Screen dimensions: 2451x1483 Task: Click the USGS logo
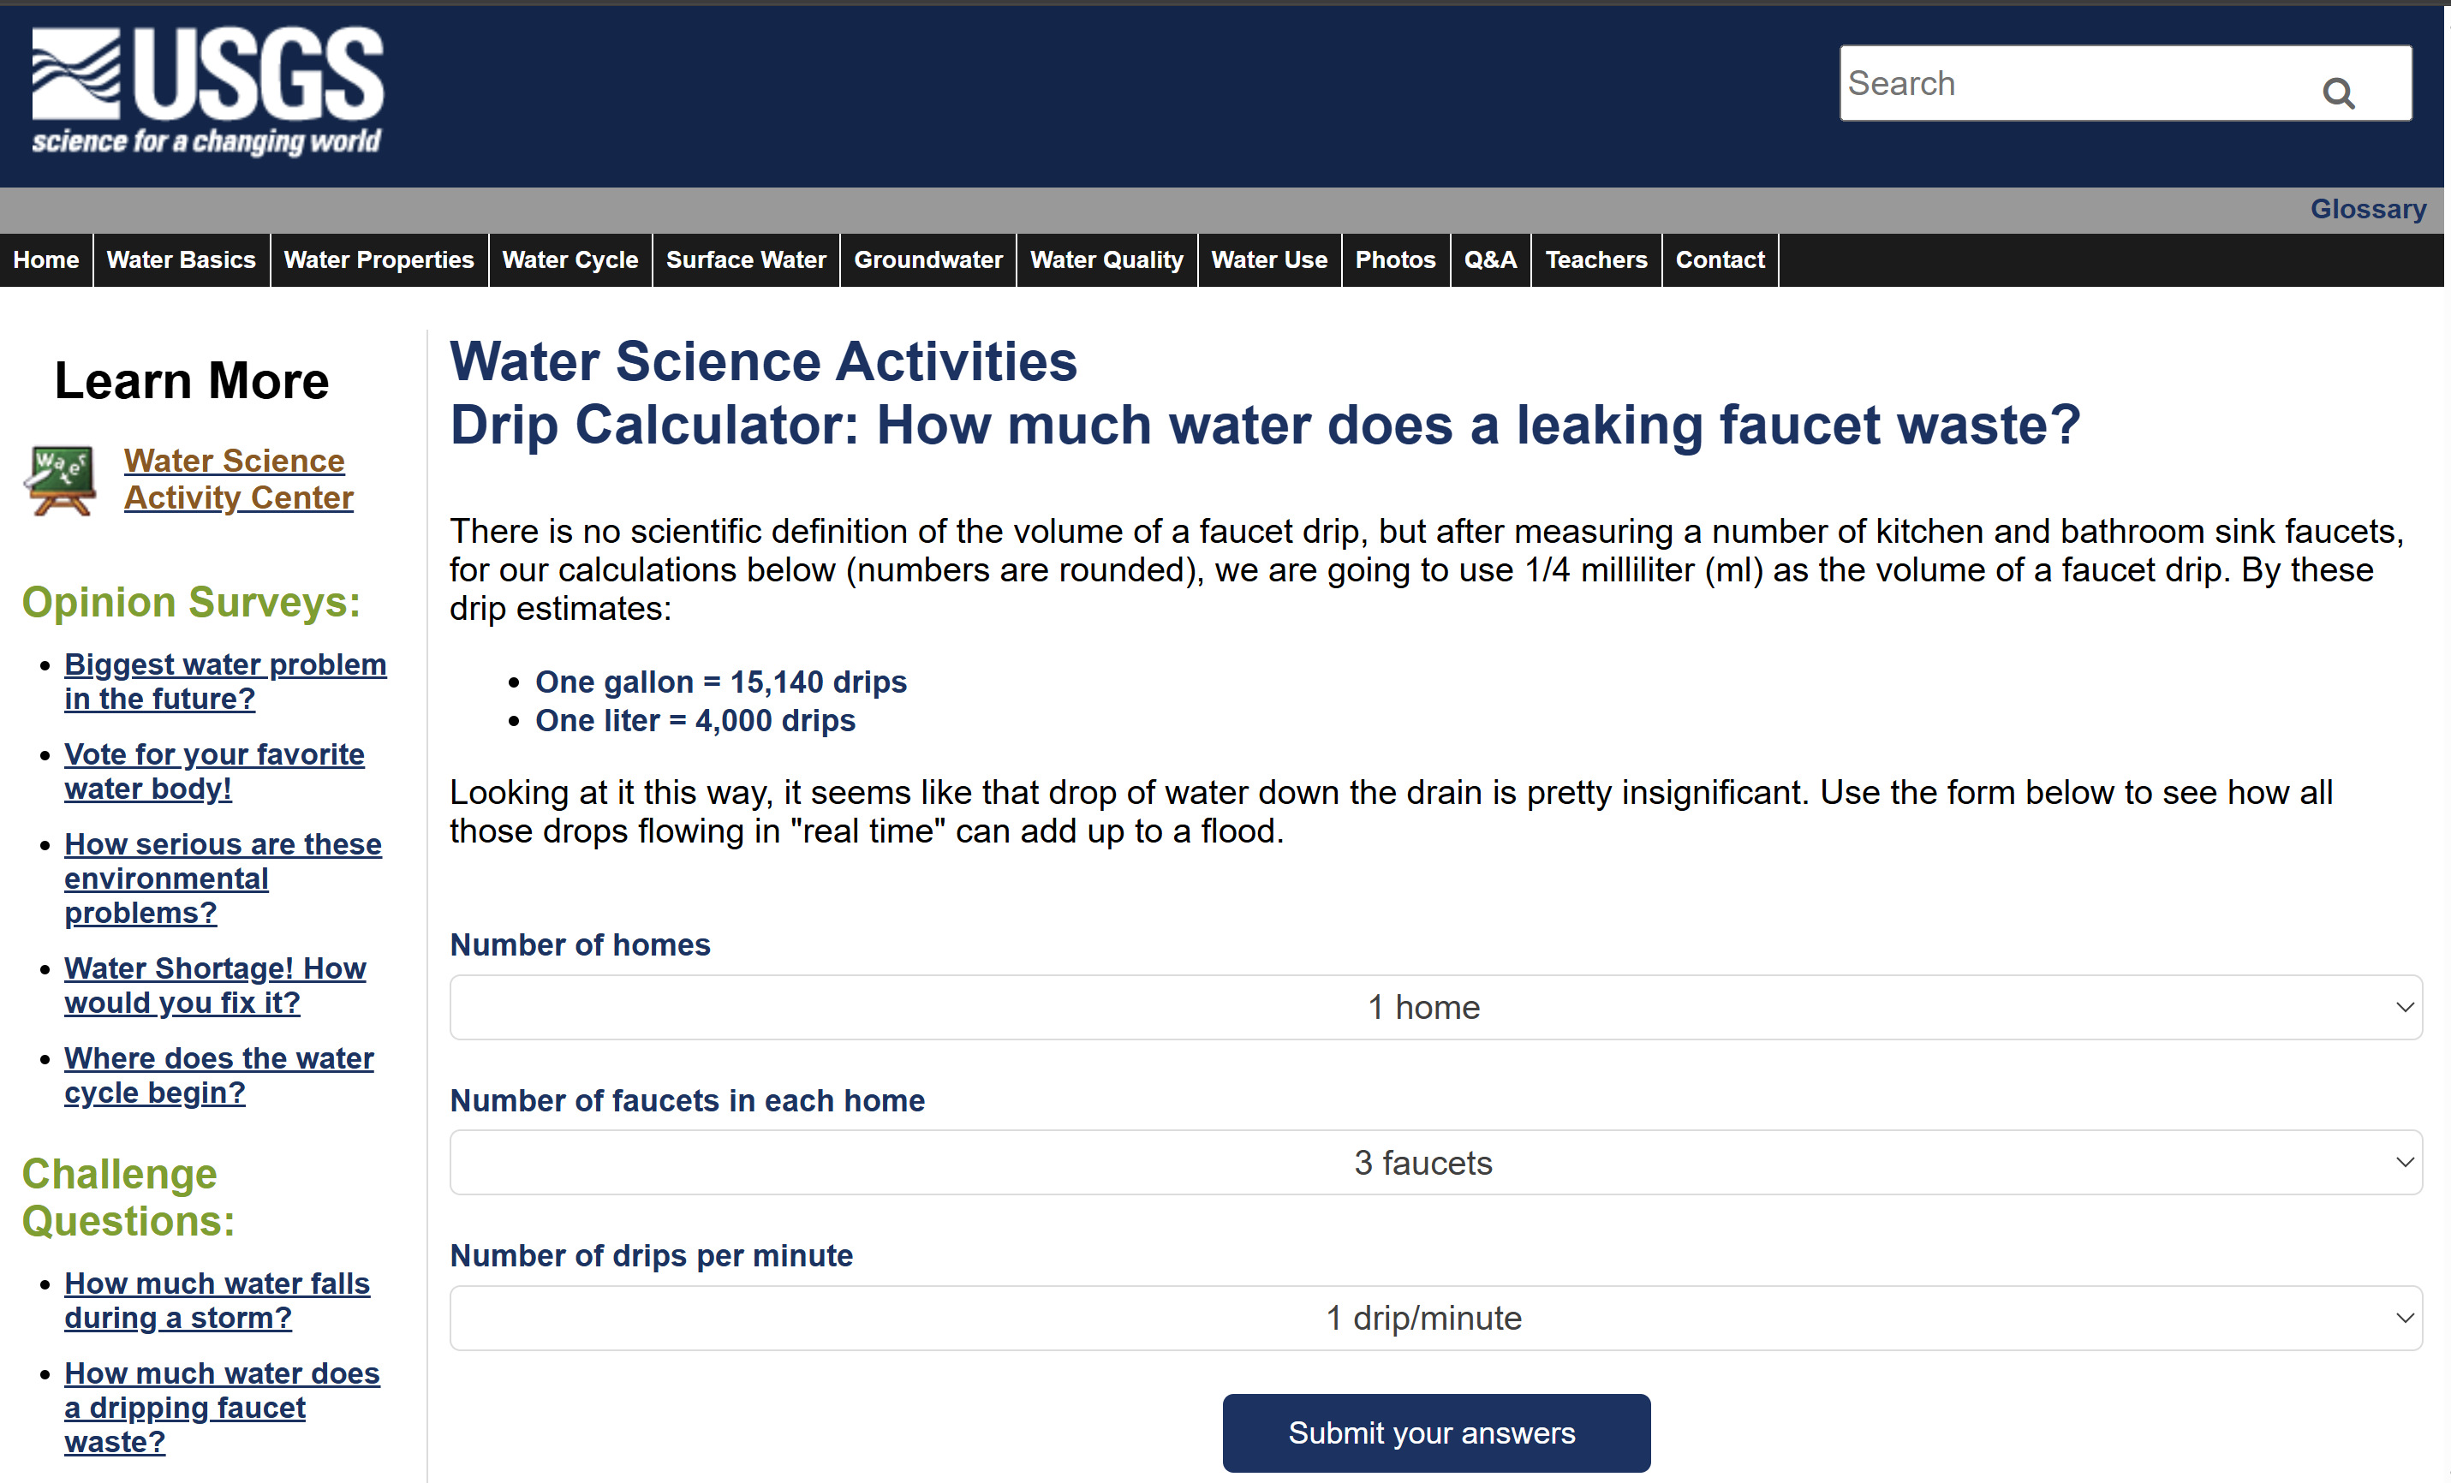click(207, 92)
